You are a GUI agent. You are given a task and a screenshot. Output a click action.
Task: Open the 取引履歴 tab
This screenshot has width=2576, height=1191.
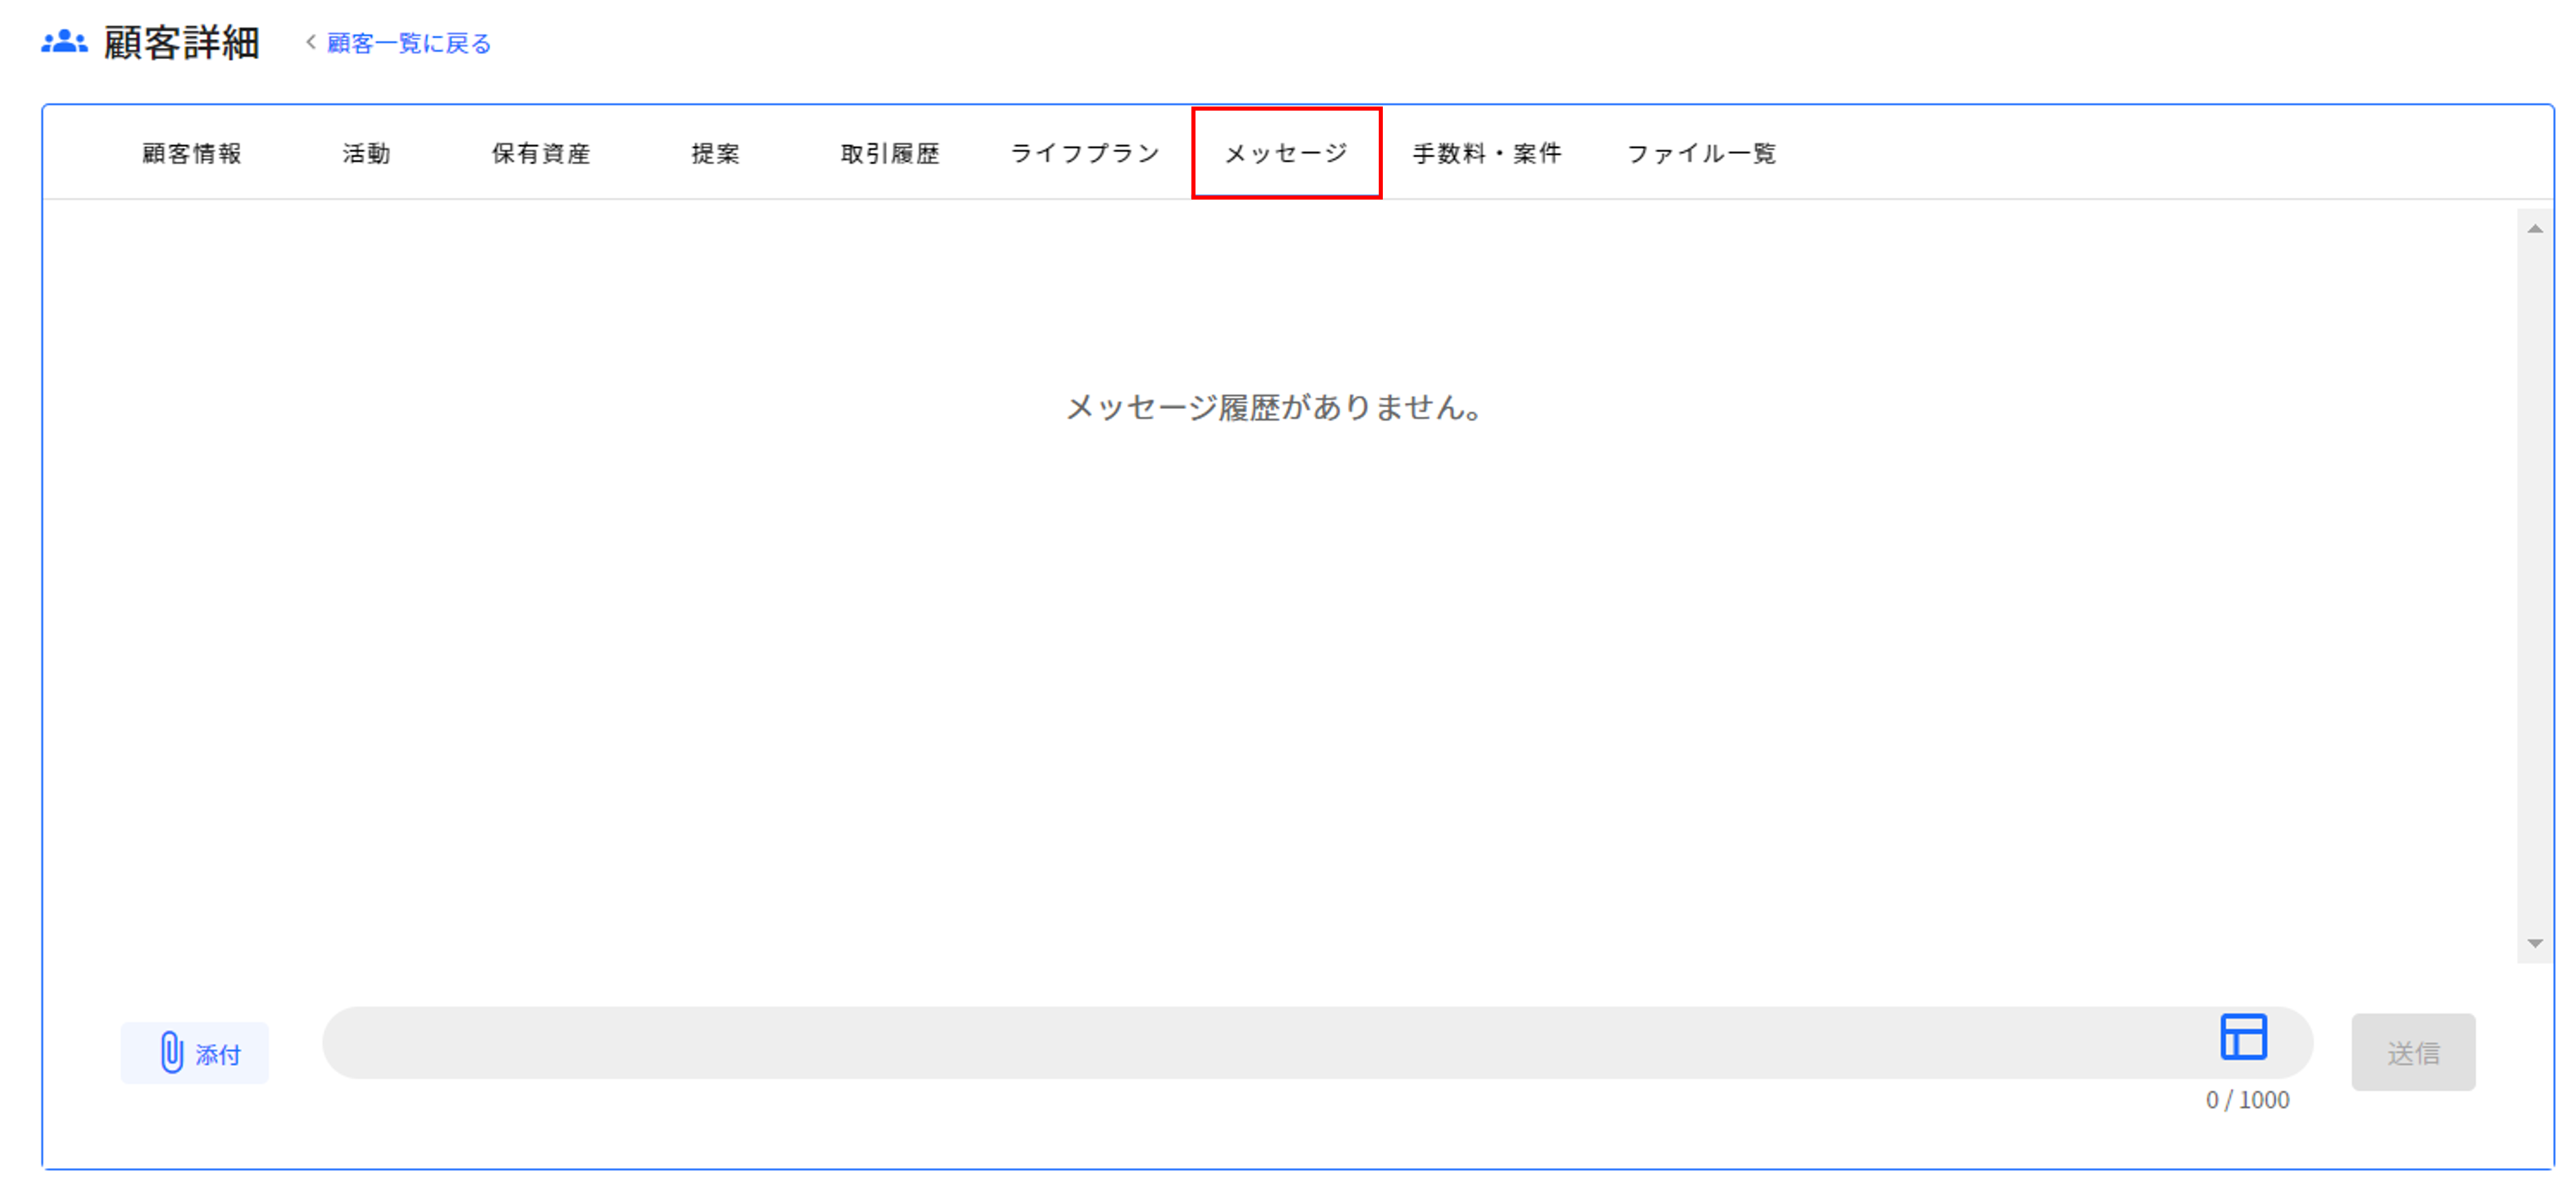pyautogui.click(x=890, y=153)
